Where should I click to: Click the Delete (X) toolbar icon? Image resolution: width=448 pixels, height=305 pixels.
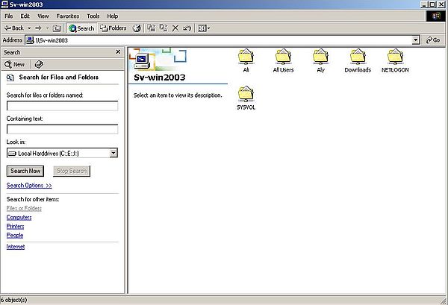coord(175,28)
